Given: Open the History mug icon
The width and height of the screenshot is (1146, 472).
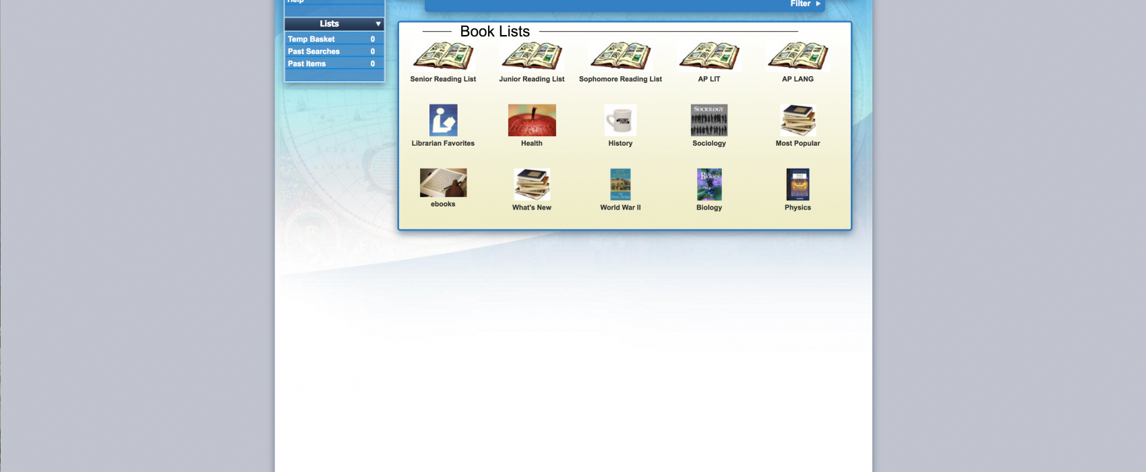Looking at the screenshot, I should tap(620, 120).
